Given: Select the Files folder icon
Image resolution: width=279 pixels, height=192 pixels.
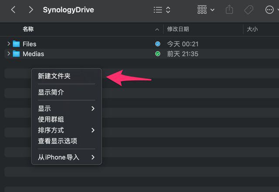Looking at the screenshot, I should pos(17,44).
